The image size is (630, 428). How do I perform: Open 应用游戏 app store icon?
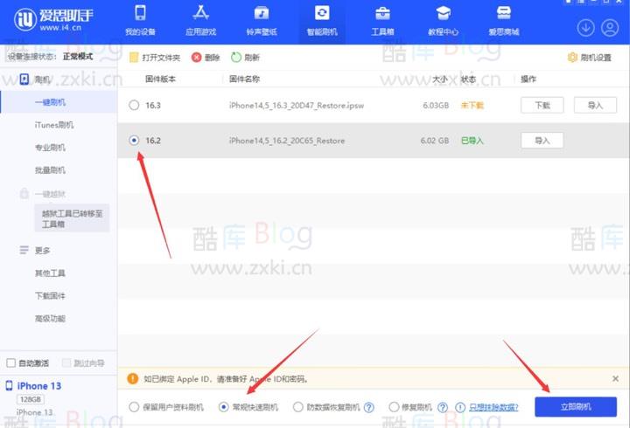click(x=201, y=13)
